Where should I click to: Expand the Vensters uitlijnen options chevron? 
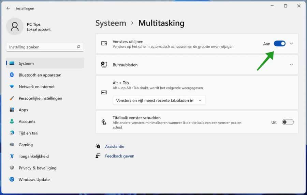point(291,44)
